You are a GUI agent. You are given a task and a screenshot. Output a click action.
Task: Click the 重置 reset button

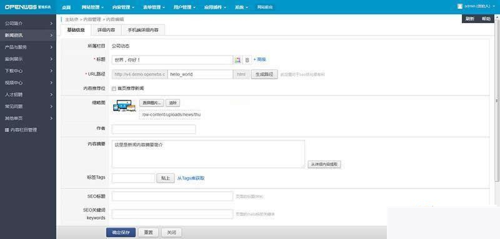(x=149, y=232)
